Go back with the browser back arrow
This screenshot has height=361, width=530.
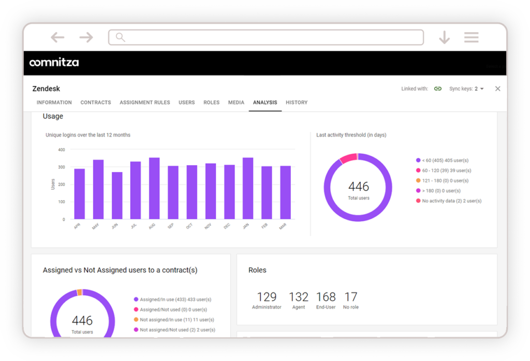point(57,37)
